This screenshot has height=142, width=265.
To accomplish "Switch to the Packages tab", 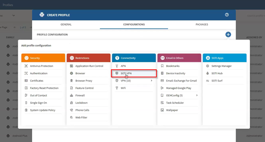I will (202, 25).
